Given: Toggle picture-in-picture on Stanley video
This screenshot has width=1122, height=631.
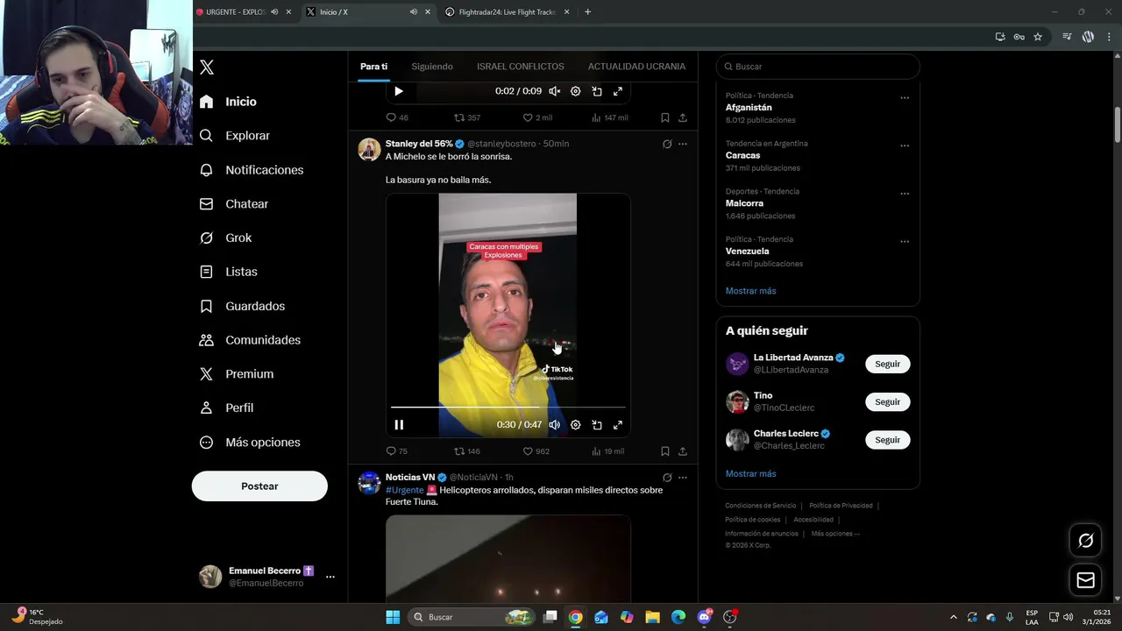Looking at the screenshot, I should (597, 425).
